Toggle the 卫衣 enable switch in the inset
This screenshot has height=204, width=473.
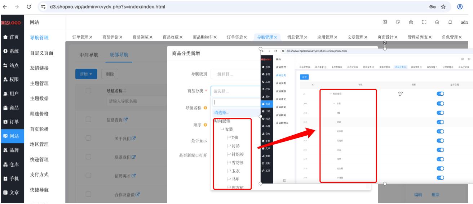[440, 150]
